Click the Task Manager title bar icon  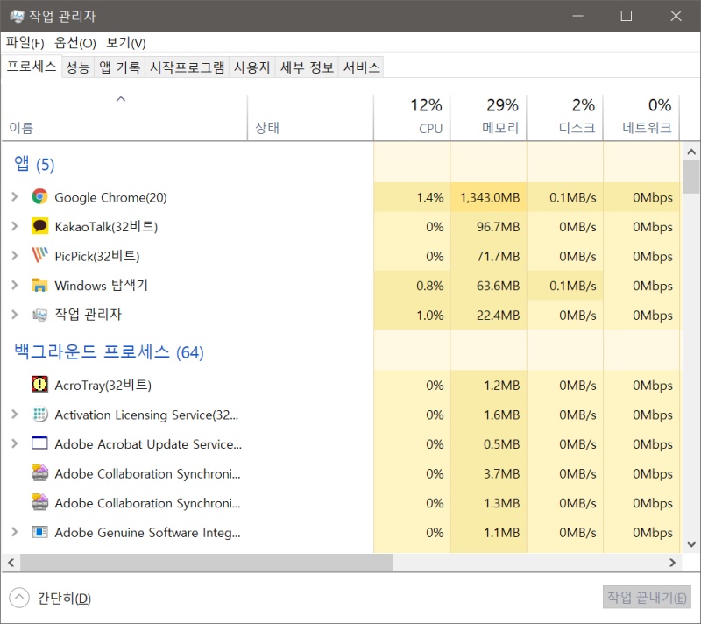17,16
